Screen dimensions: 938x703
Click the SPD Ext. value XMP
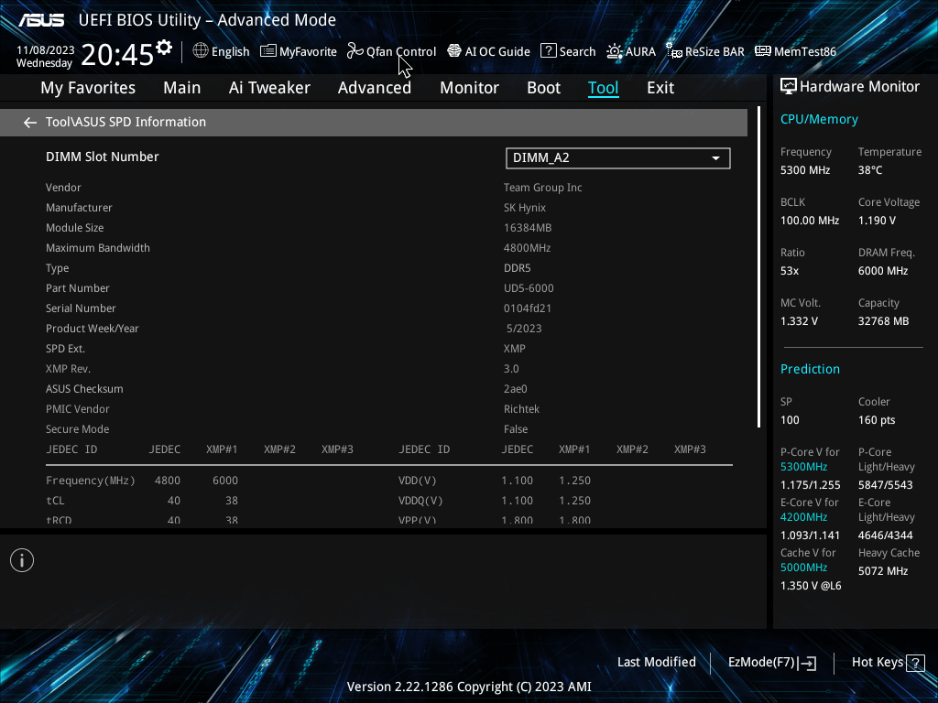pos(515,349)
